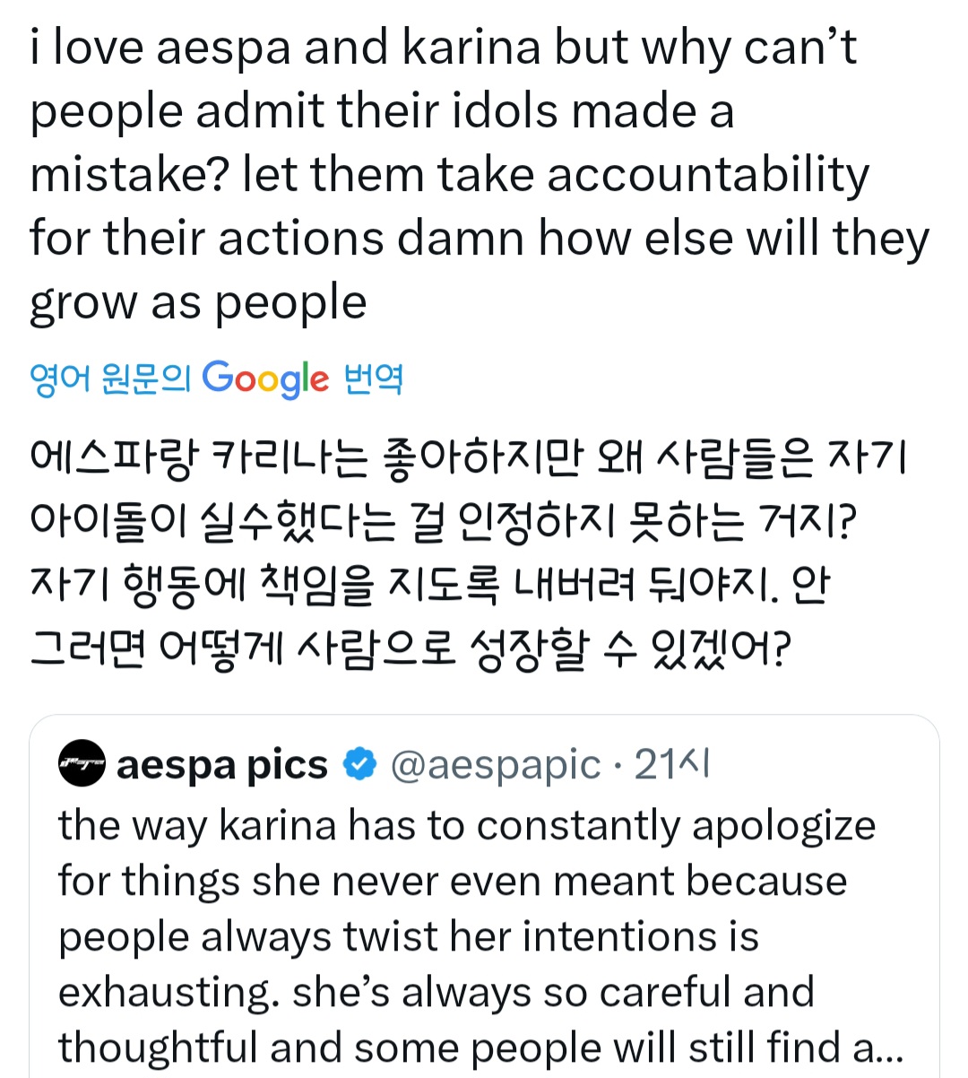
Task: Click quoted line 'people always twist her intentions'
Action: pos(408,936)
